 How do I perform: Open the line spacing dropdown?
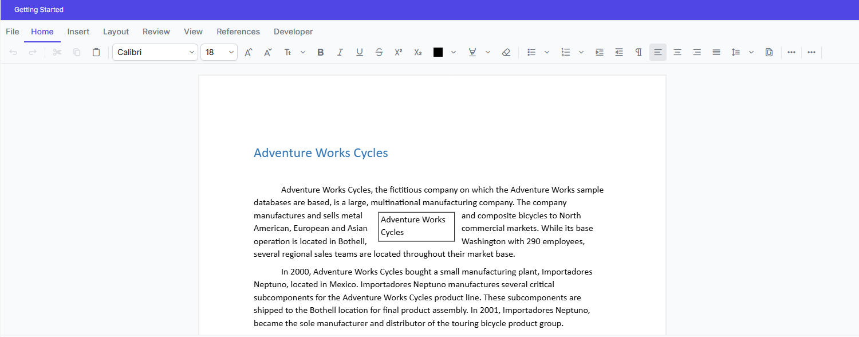point(751,52)
